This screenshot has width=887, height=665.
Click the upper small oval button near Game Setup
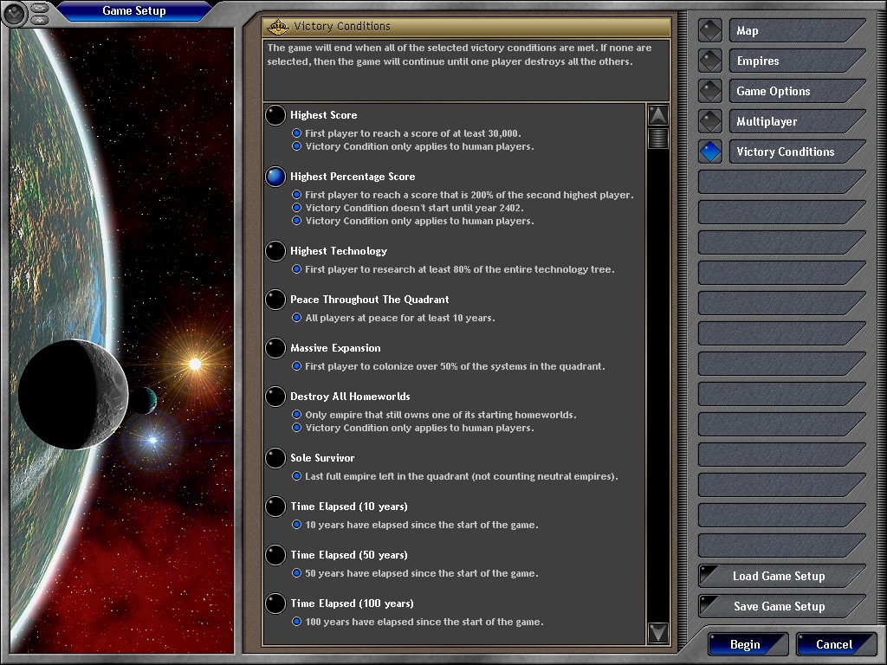41,8
